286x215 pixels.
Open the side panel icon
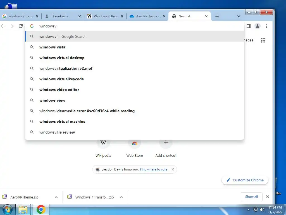248,26
